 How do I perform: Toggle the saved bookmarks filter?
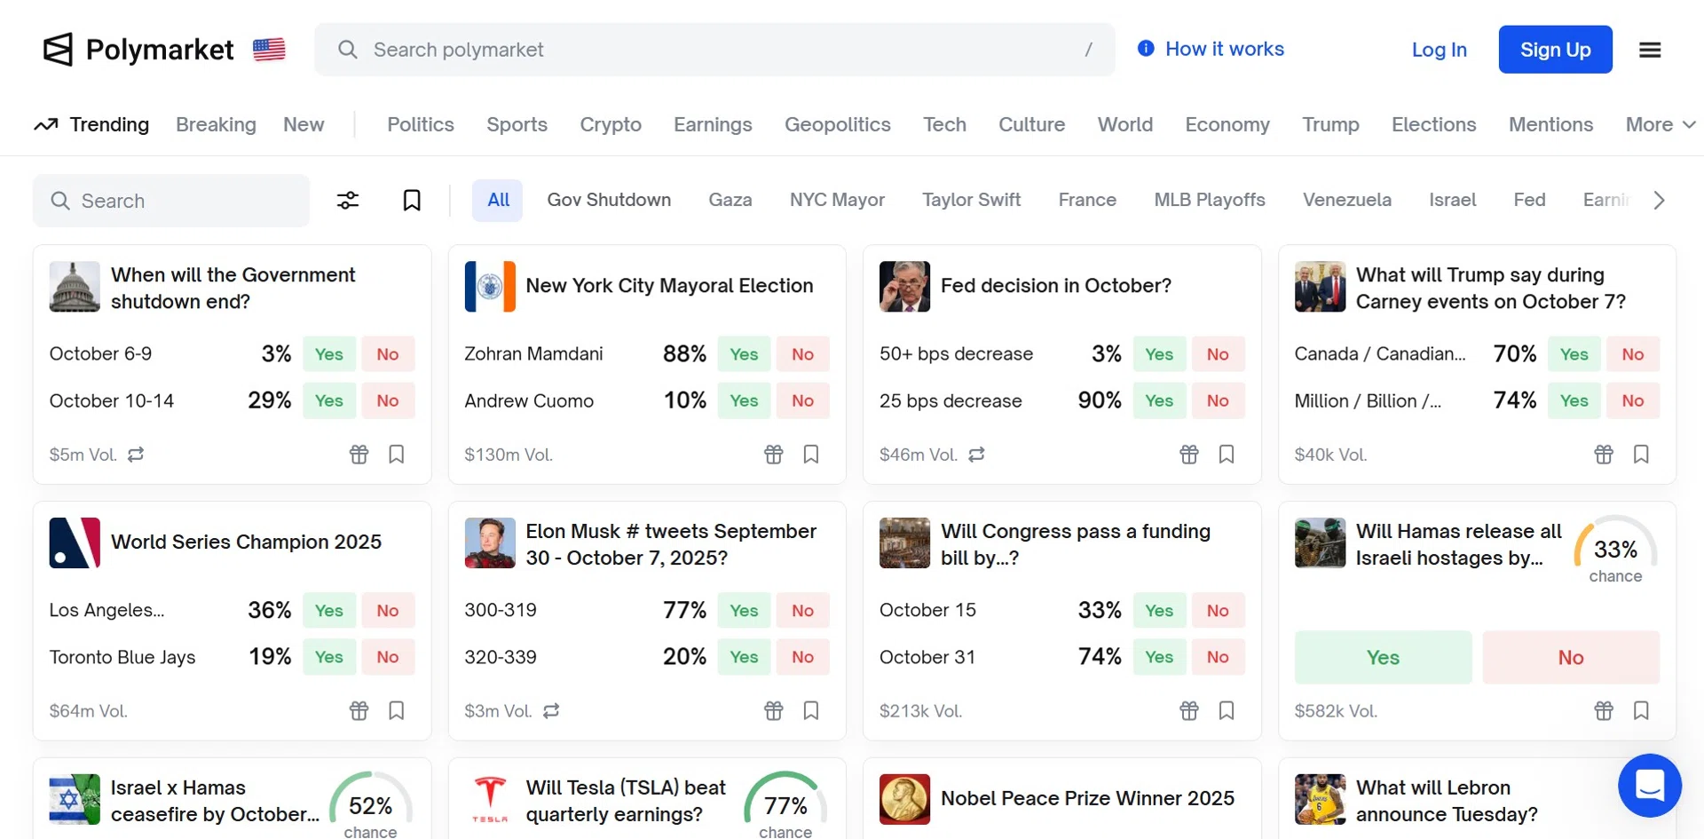[x=412, y=201]
